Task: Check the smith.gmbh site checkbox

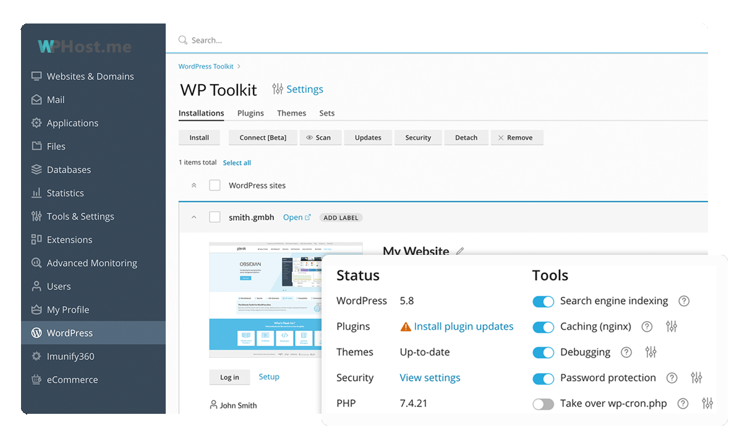Action: click(215, 217)
